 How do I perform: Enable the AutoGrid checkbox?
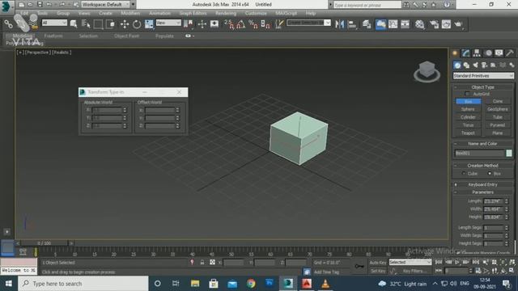pos(467,94)
